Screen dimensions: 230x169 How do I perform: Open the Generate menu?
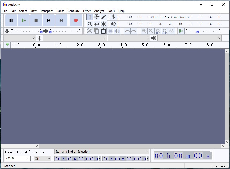pos(73,11)
